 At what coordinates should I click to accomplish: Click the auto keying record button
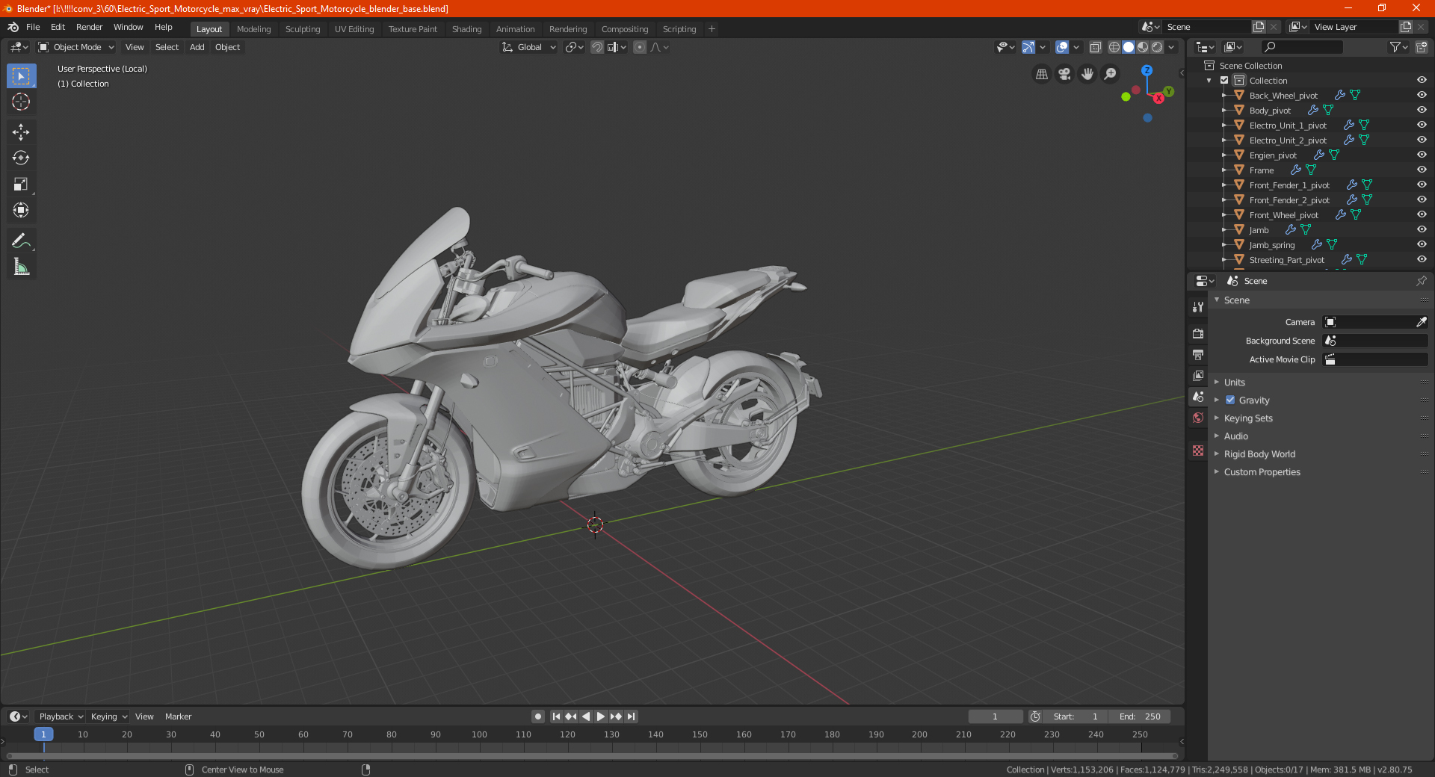[538, 716]
